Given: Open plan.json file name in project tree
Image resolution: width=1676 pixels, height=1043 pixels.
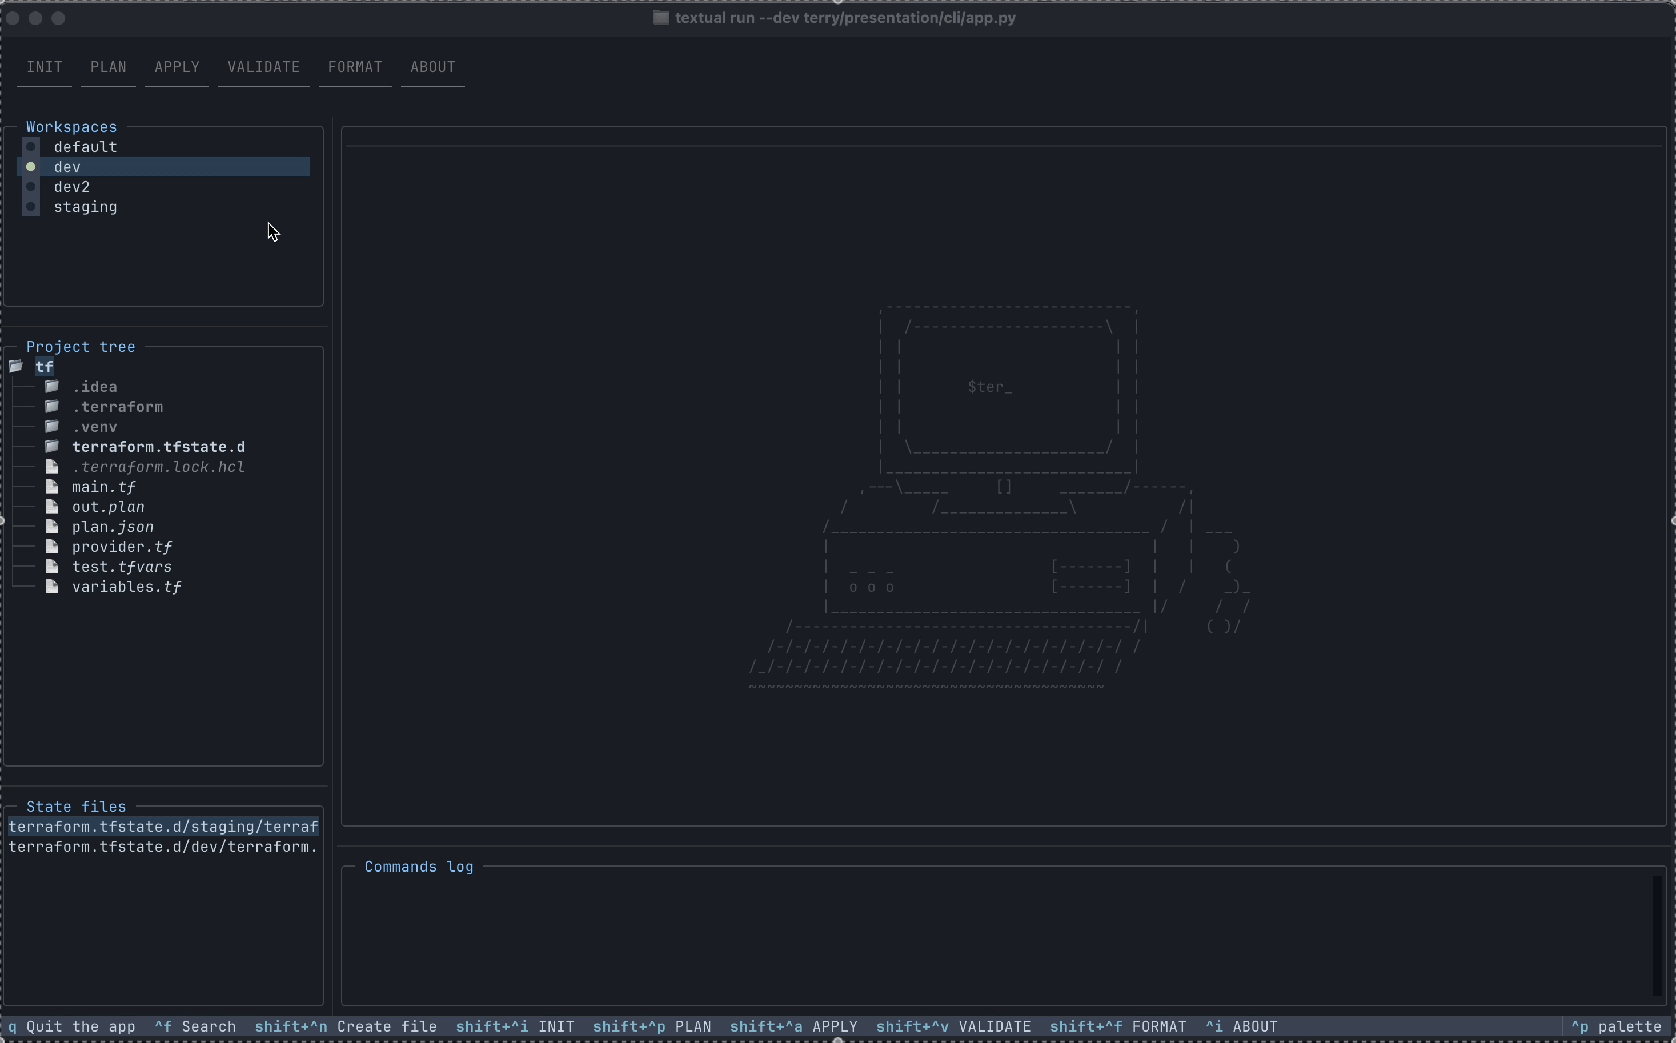Looking at the screenshot, I should (113, 527).
